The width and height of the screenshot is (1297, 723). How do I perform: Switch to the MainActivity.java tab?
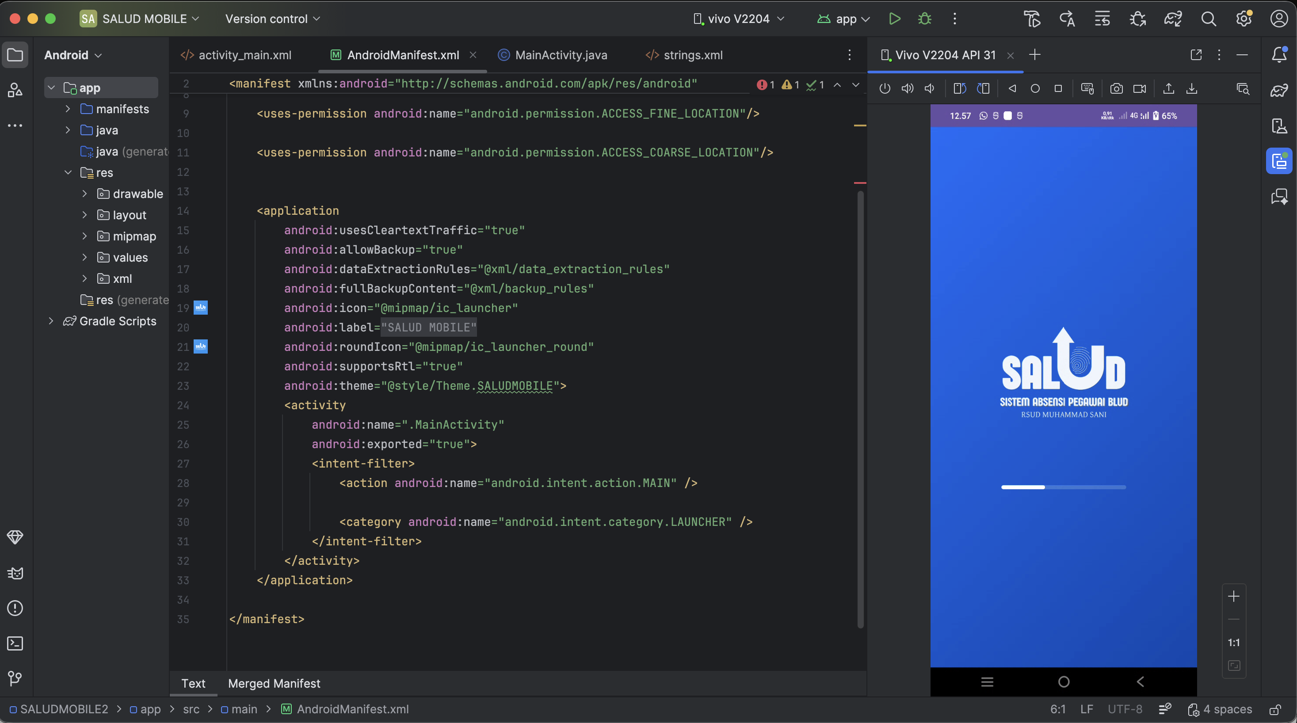(553, 55)
